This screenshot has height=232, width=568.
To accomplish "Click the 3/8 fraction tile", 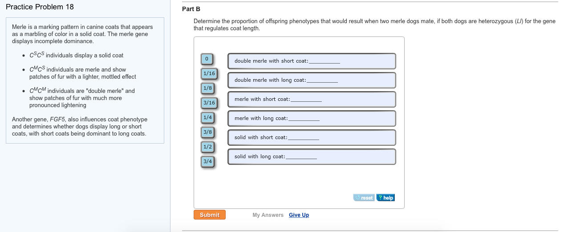I will (207, 132).
